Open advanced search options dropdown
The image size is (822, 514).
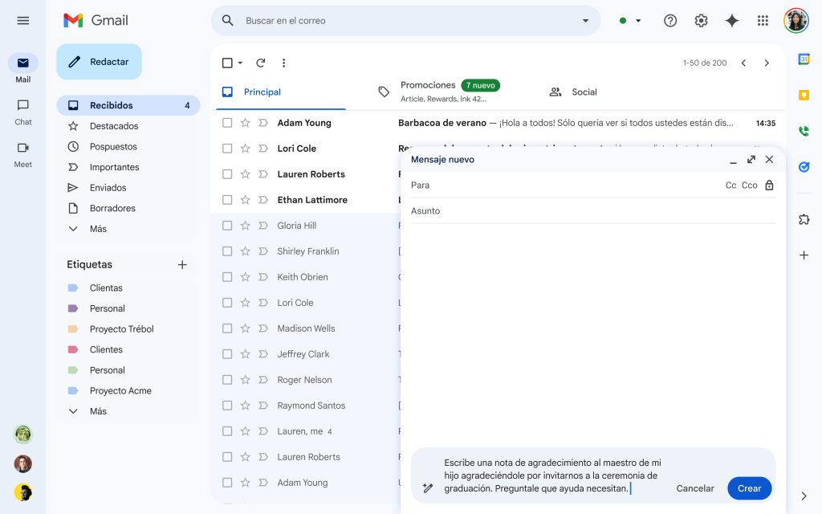tap(585, 20)
